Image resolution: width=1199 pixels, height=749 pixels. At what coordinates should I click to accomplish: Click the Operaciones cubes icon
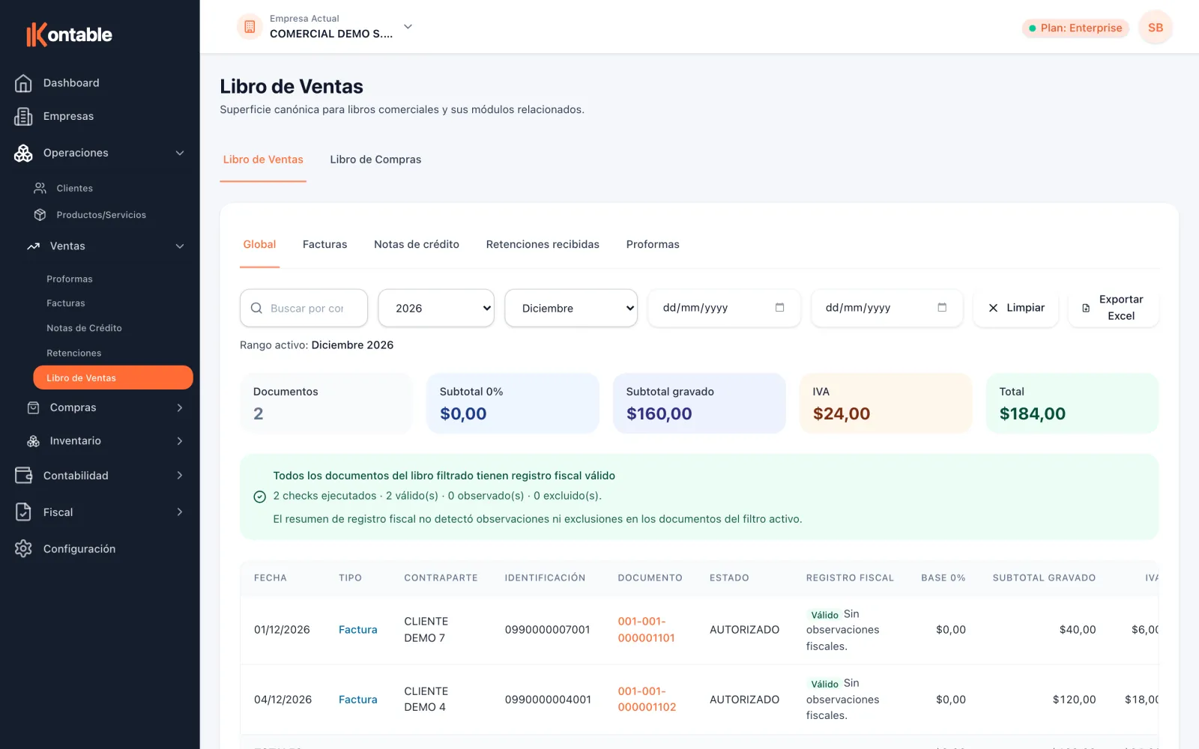click(23, 153)
